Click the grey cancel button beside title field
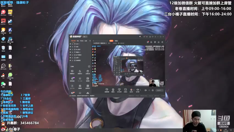The image size is (234, 132). (x=116, y=41)
